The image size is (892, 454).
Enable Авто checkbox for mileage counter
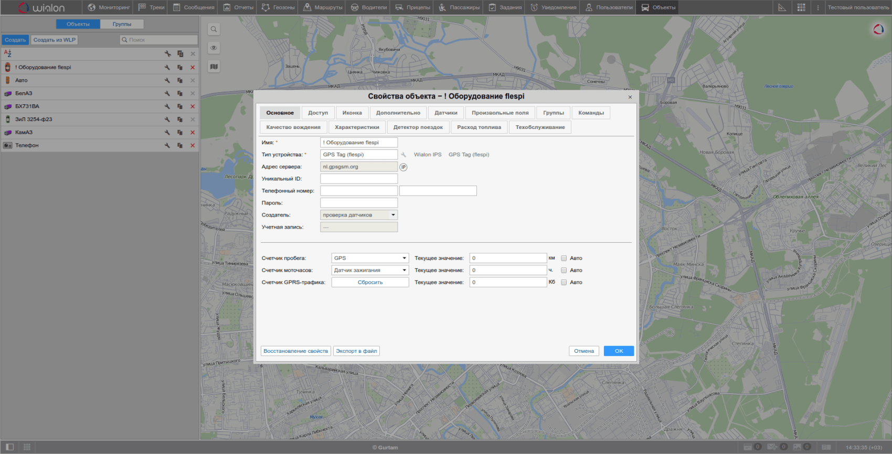tap(564, 258)
